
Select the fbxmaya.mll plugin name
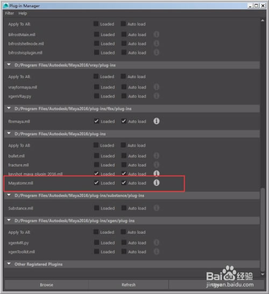point(19,122)
